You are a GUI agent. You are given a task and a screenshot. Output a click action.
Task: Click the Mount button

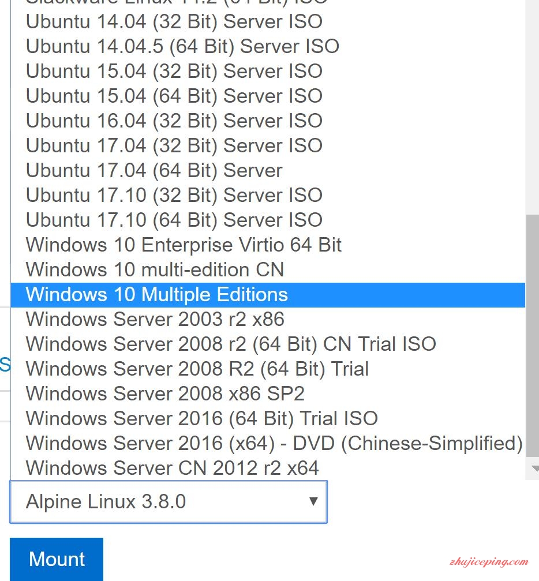point(57,558)
